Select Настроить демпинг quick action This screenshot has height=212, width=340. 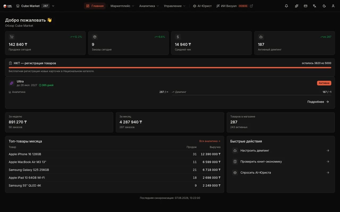[x=281, y=151]
